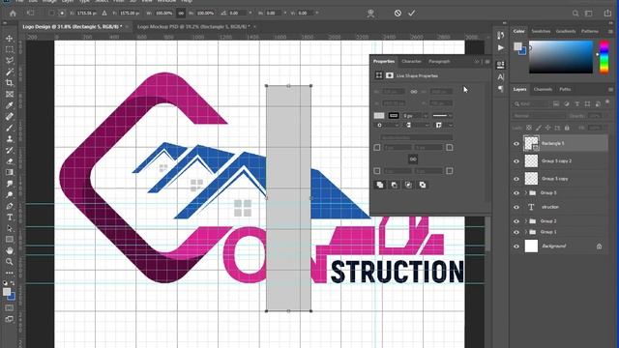
Task: Switch to the Paragraph tab
Action: (x=439, y=61)
